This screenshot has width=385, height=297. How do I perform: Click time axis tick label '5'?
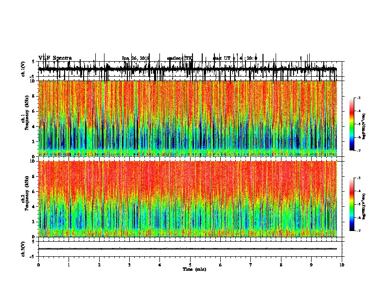[190, 265]
